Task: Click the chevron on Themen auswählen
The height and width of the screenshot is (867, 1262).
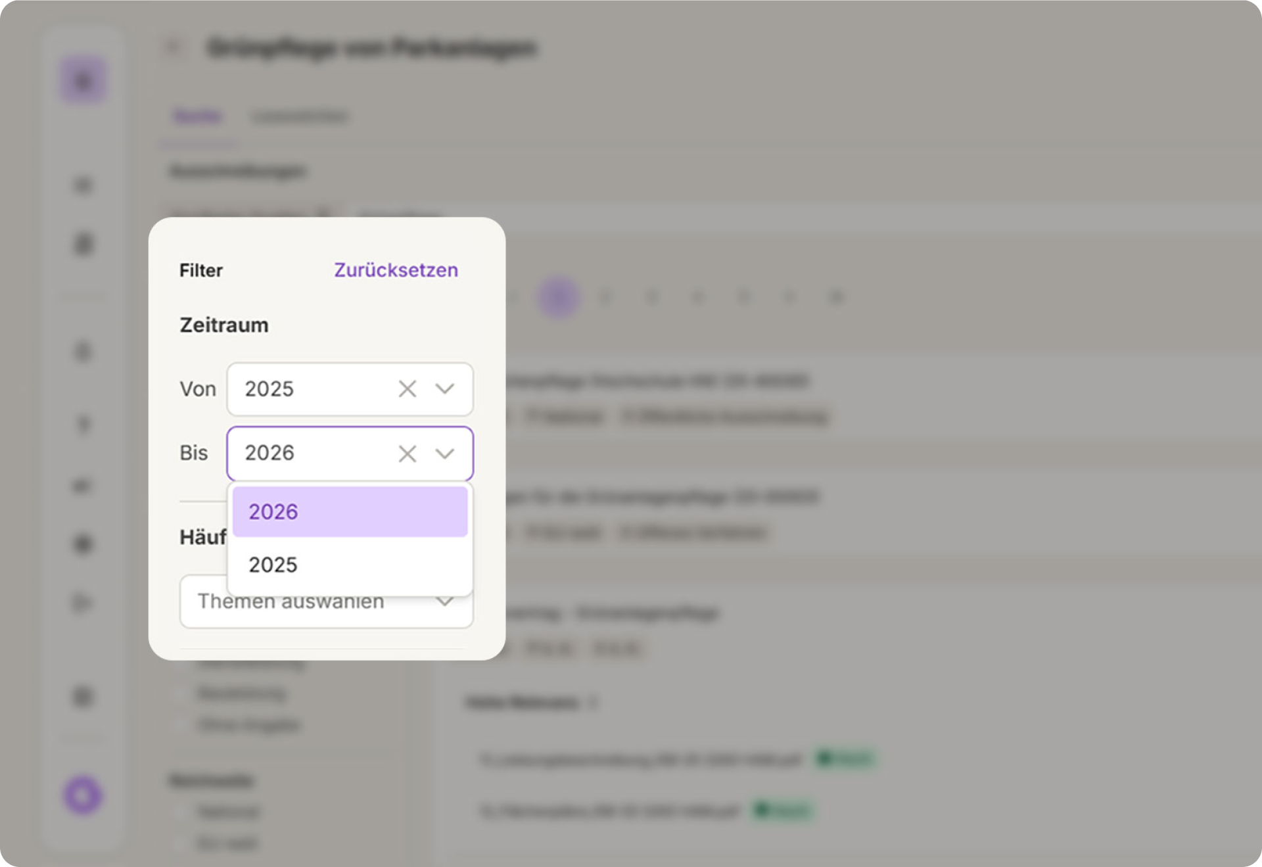Action: coord(445,602)
